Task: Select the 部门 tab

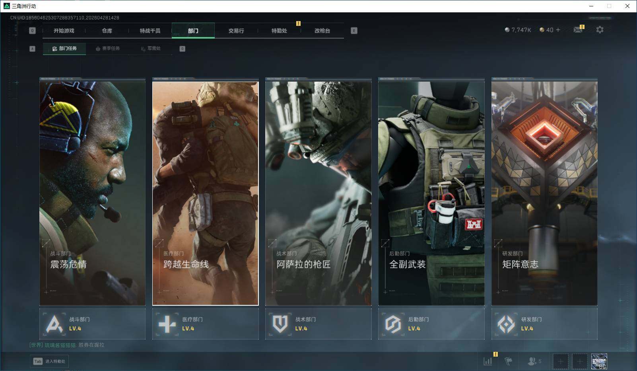Action: coord(193,31)
